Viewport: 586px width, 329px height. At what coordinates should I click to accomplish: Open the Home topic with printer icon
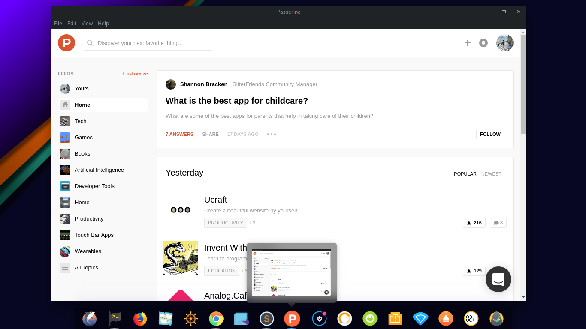pyautogui.click(x=103, y=203)
